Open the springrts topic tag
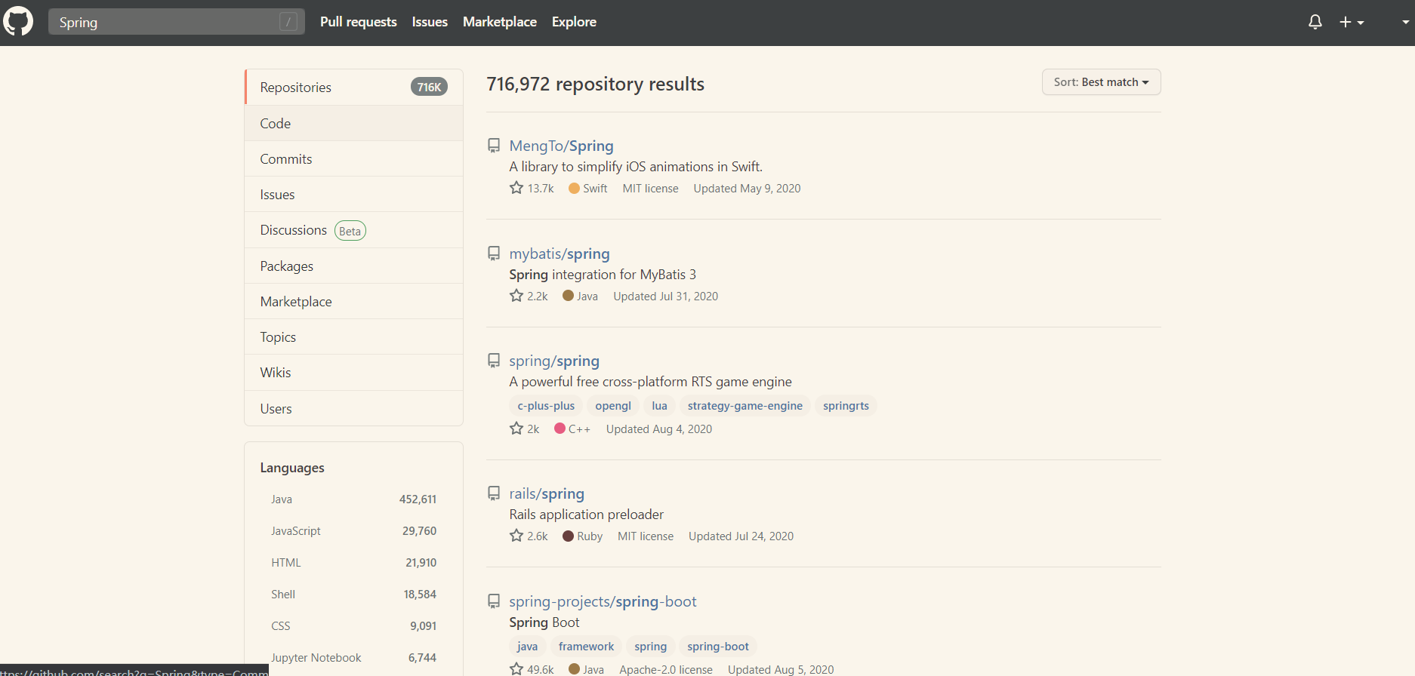Viewport: 1415px width, 676px height. pos(846,406)
